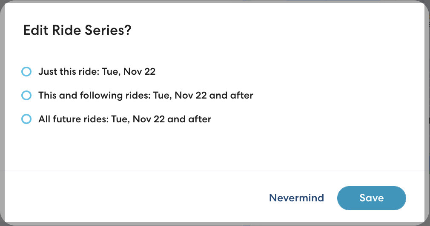Click the 'Just this ride: Tue, Nov 22' label
Image resolution: width=430 pixels, height=226 pixels.
point(97,72)
